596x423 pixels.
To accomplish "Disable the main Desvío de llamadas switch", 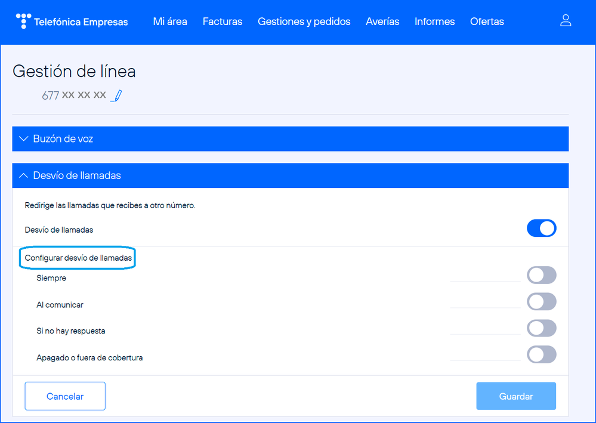I will (541, 229).
